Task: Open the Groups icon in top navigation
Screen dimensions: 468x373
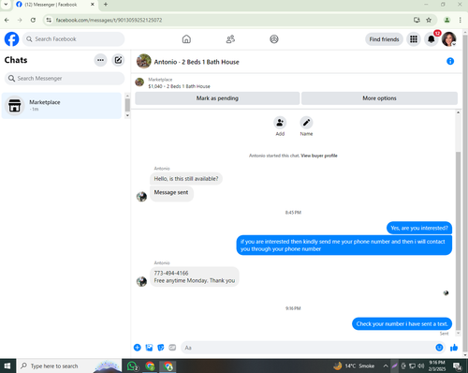Action: (x=274, y=39)
